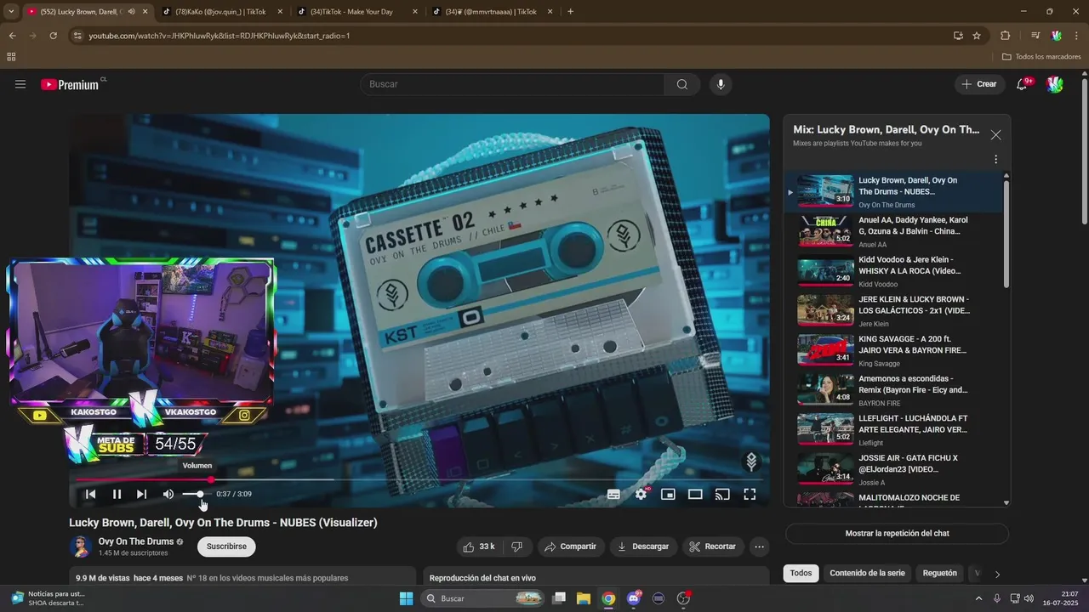This screenshot has width=1089, height=612.
Task: Open Chrome tab search dropdown
Action: click(x=11, y=12)
